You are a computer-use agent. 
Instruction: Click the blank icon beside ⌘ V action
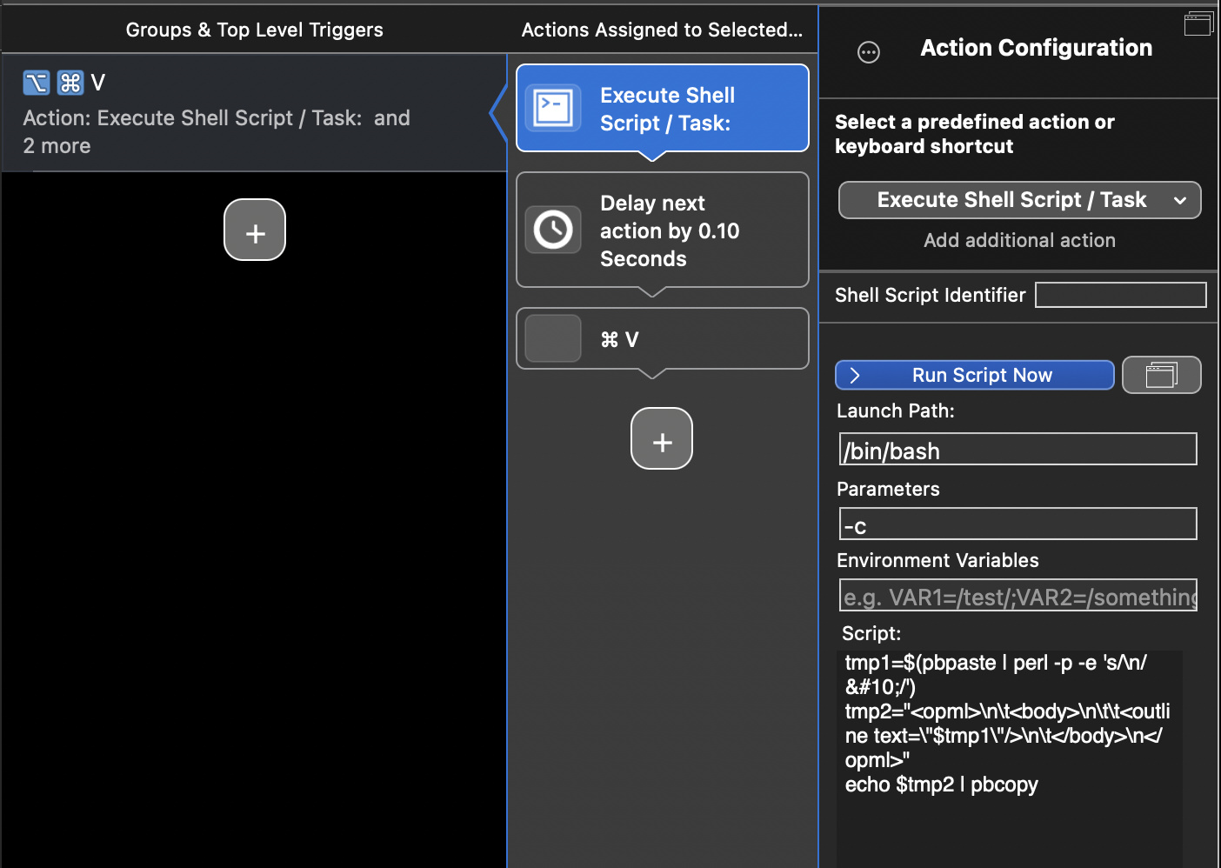[x=553, y=338]
